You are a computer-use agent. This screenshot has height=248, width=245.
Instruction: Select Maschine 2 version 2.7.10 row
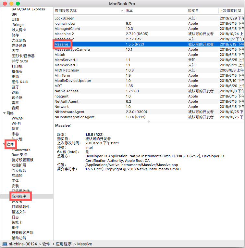click(x=149, y=34)
